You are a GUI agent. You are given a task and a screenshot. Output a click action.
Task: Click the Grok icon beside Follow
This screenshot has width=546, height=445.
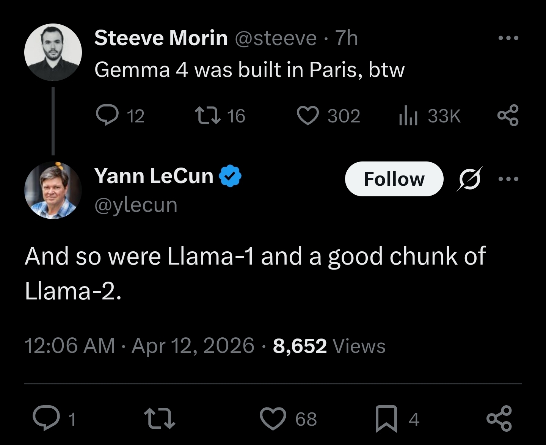click(469, 179)
